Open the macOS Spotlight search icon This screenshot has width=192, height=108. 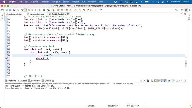(158, 2)
